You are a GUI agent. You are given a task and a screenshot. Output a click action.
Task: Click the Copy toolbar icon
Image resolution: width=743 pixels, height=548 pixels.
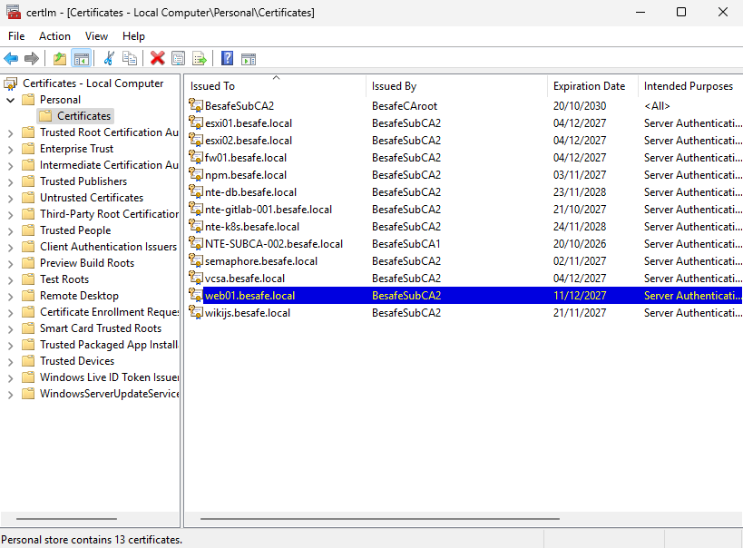coord(130,59)
